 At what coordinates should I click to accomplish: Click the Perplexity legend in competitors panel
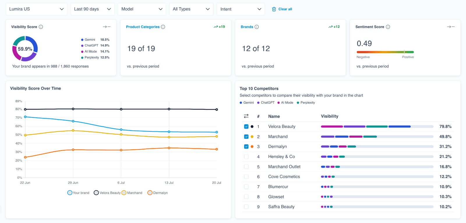306,102
